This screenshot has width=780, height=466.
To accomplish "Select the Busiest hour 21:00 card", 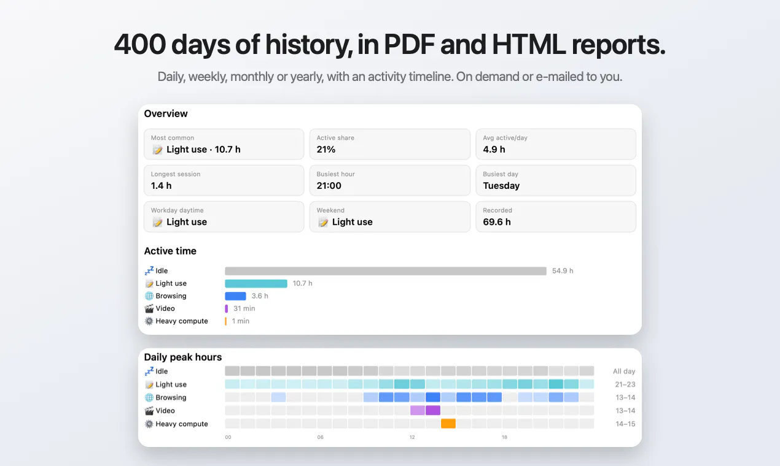I will click(x=390, y=180).
